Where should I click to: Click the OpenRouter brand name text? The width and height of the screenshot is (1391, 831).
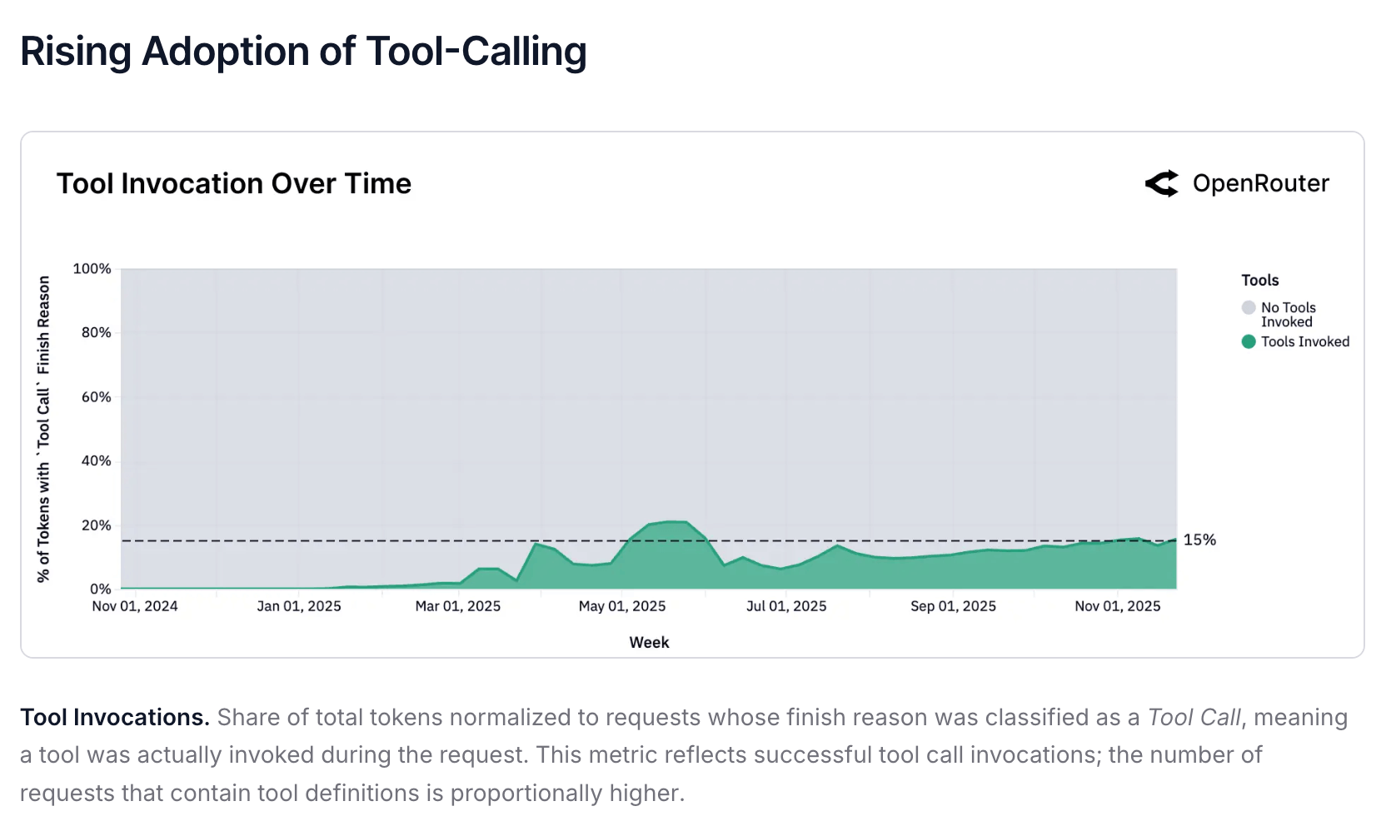click(1260, 184)
